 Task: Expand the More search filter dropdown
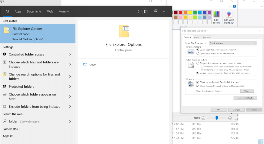click(x=64, y=12)
